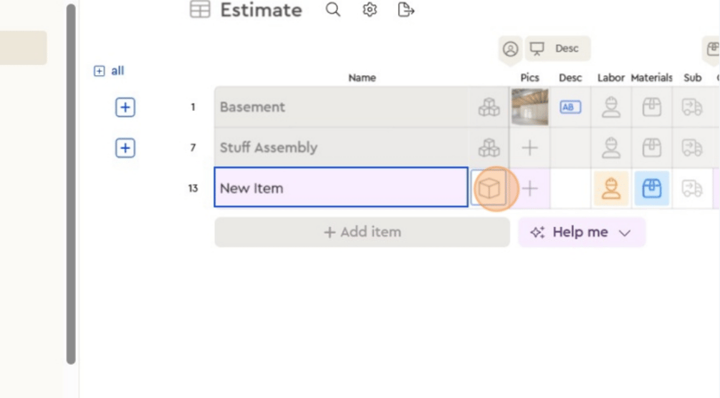Click the export document icon
Screen dimensions: 720x398
tap(406, 9)
